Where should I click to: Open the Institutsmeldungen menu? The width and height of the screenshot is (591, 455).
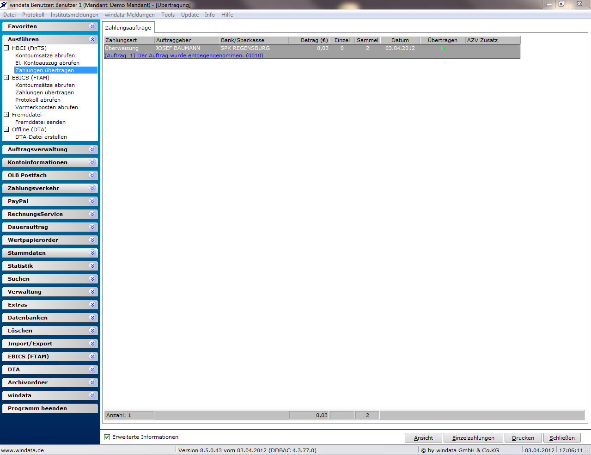coord(74,15)
